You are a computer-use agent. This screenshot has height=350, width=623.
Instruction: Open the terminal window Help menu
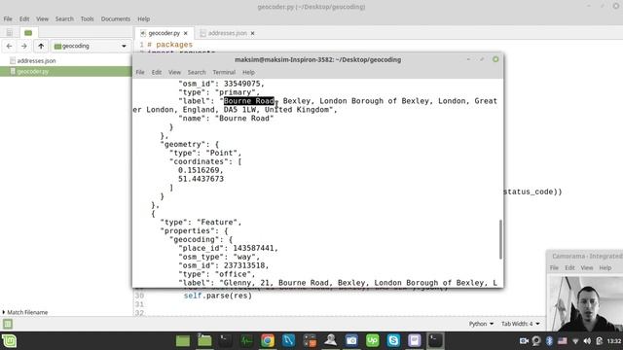(248, 72)
